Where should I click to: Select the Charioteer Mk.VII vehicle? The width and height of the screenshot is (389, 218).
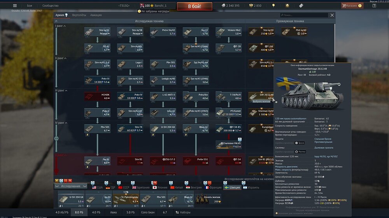pos(228,145)
